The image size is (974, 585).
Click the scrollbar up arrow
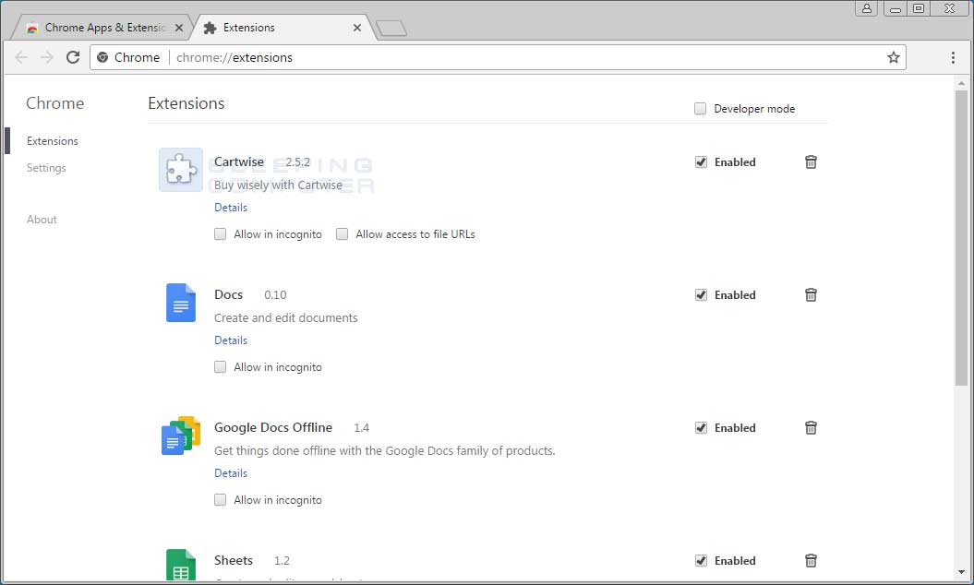(x=961, y=83)
